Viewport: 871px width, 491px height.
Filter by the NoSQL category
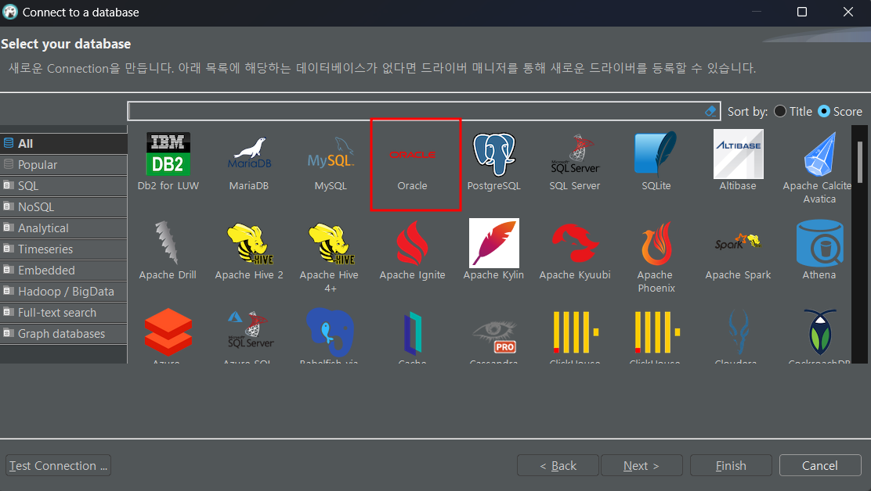click(63, 206)
